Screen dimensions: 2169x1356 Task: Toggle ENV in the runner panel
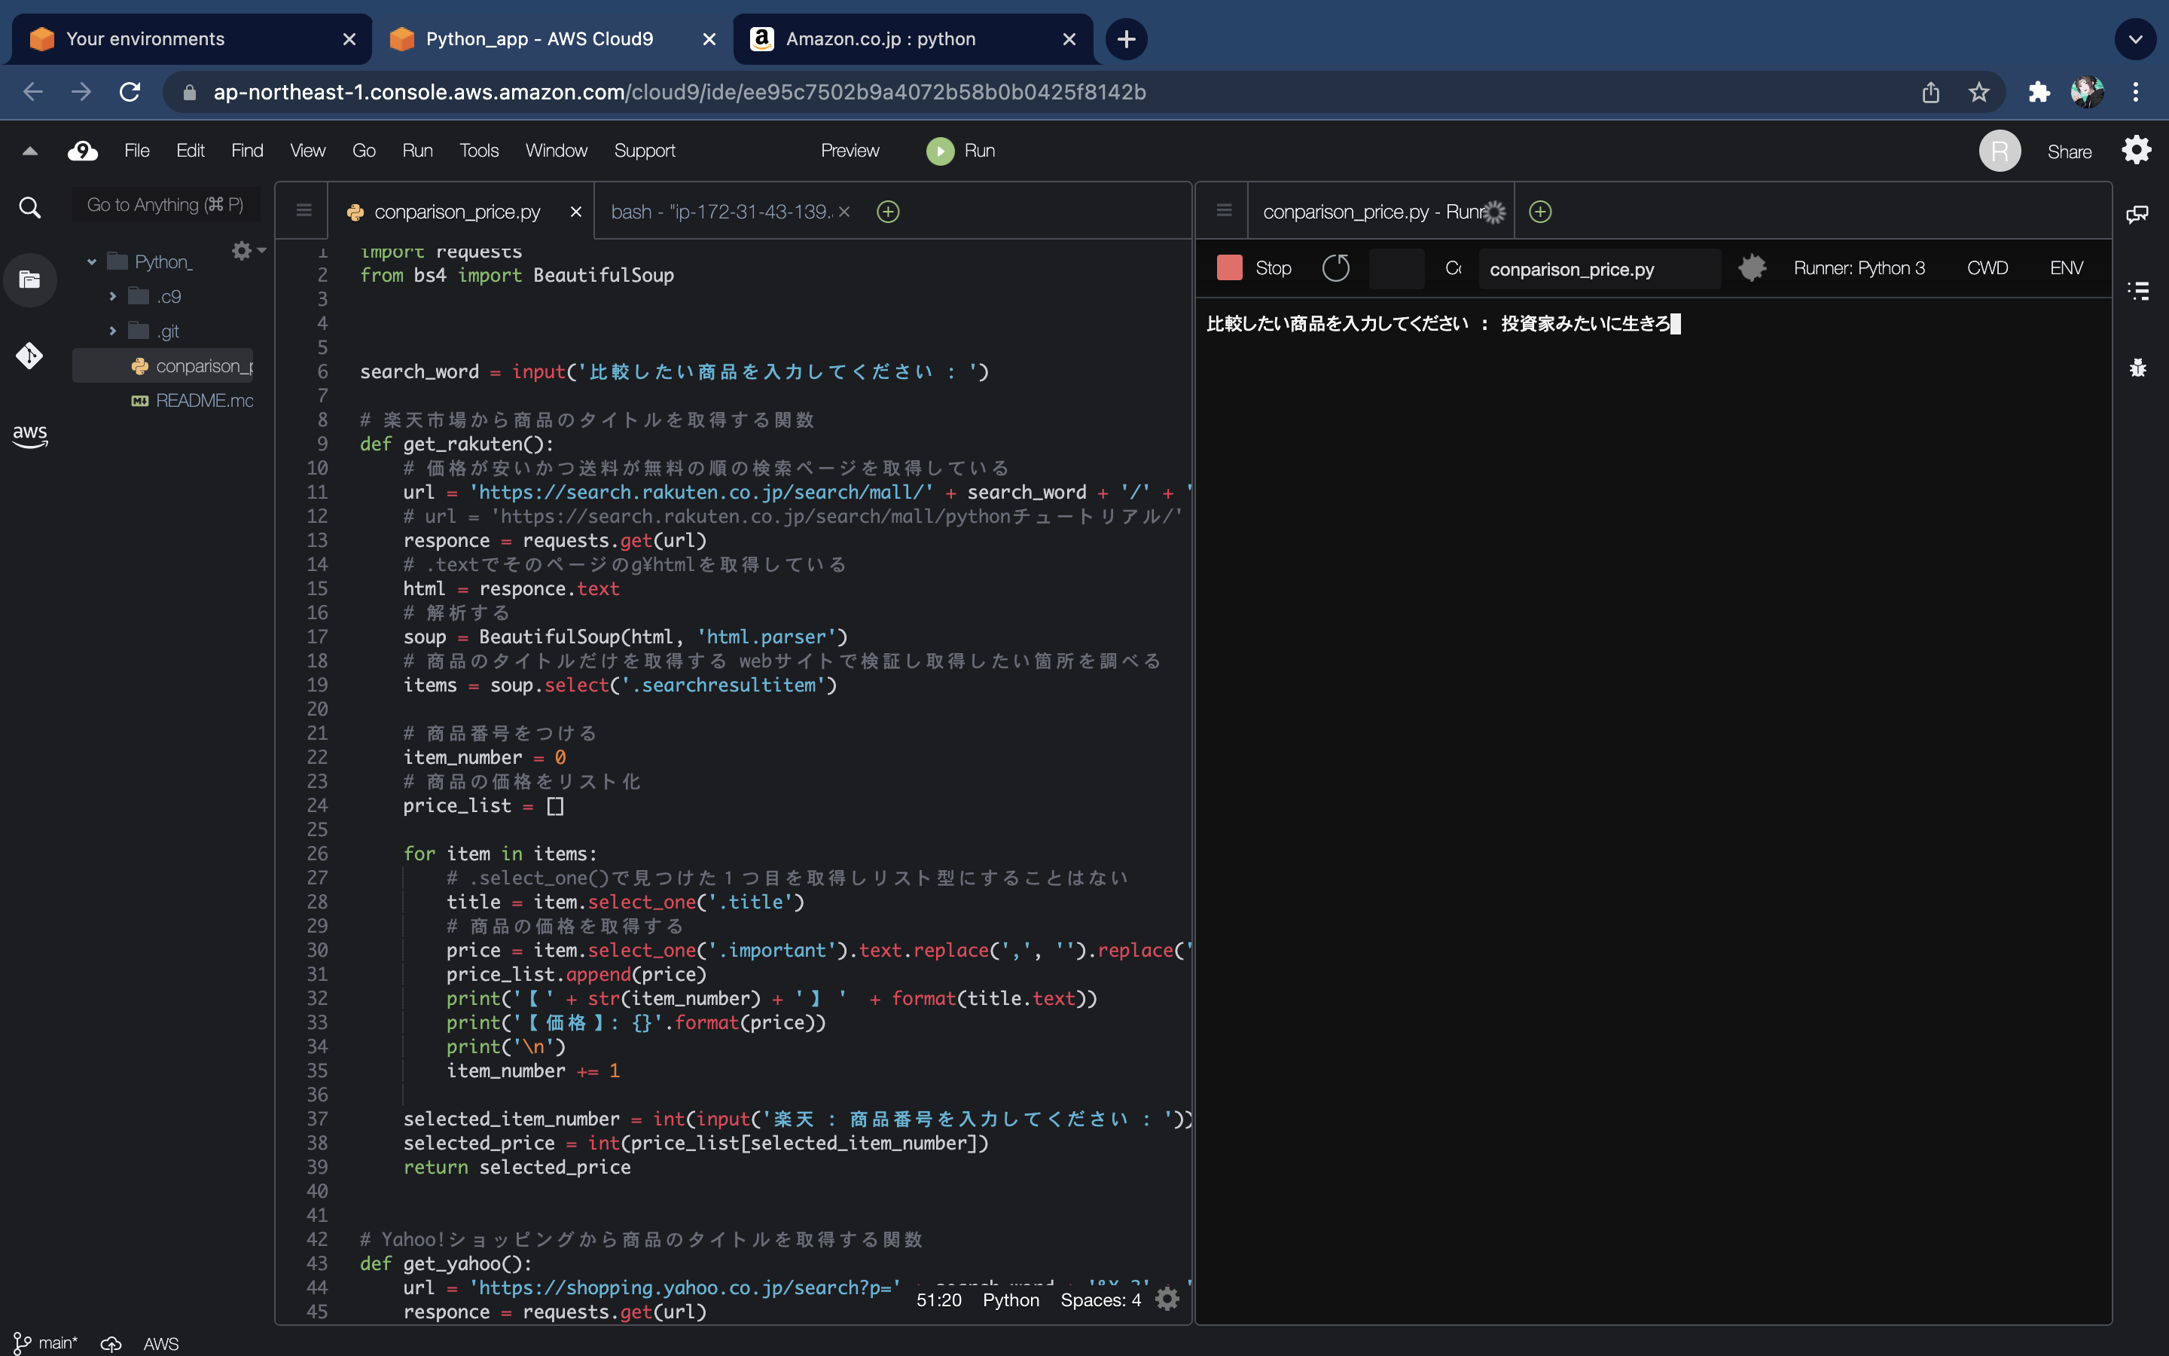[x=2066, y=267]
